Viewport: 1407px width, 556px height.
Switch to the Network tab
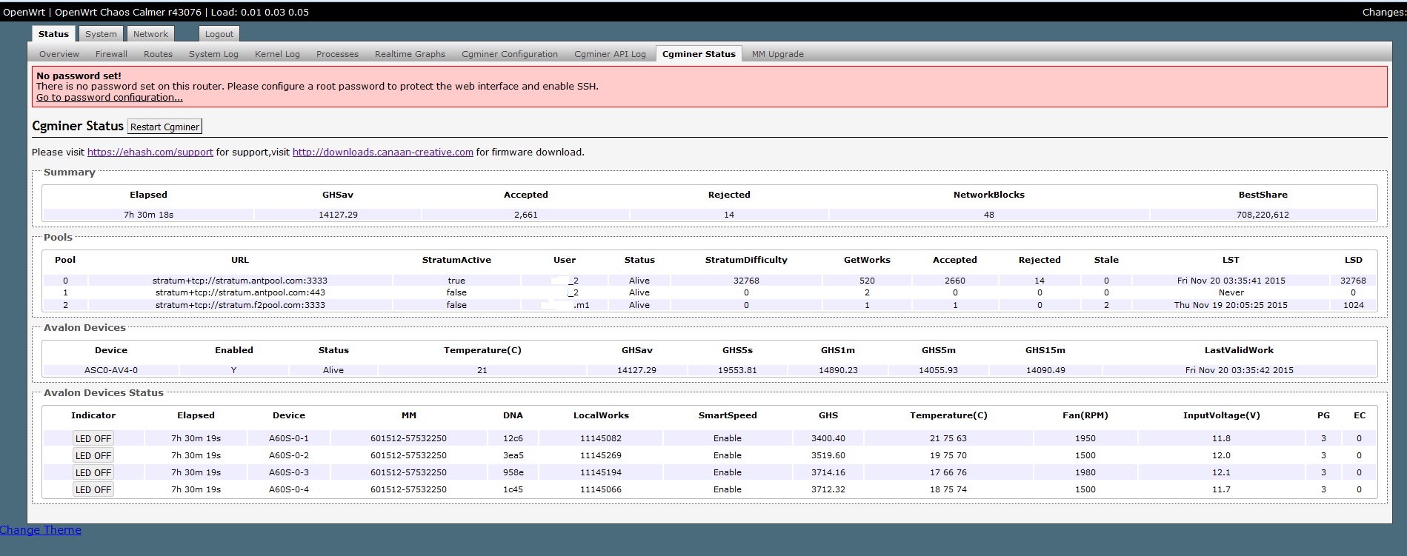point(150,34)
